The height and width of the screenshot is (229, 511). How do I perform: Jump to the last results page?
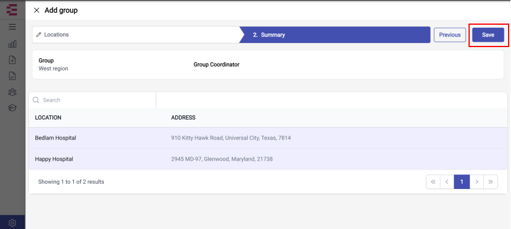click(x=491, y=182)
